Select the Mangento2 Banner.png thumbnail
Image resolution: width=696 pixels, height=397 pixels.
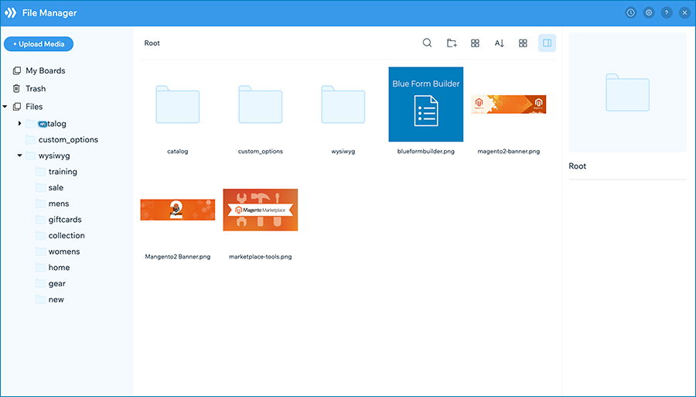(178, 210)
